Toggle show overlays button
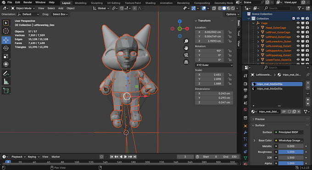 click(x=204, y=8)
